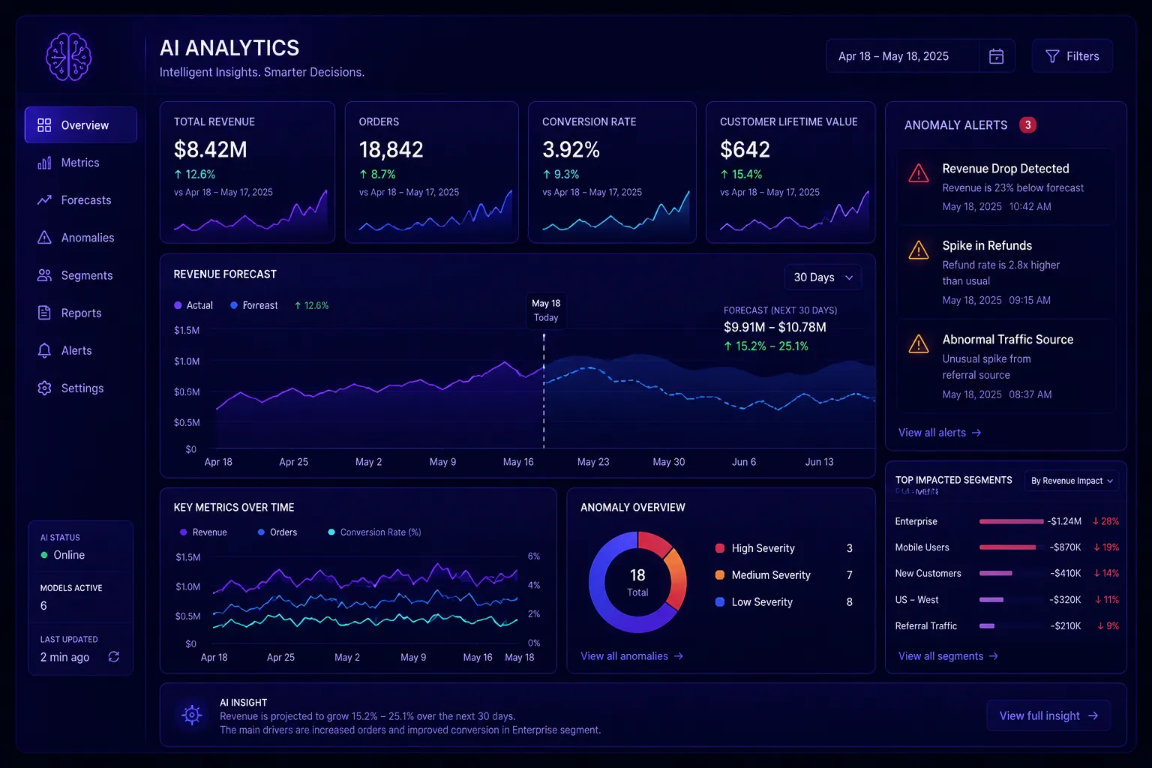The width and height of the screenshot is (1152, 768).
Task: Click the refresh icon beside last updated
Action: click(114, 657)
